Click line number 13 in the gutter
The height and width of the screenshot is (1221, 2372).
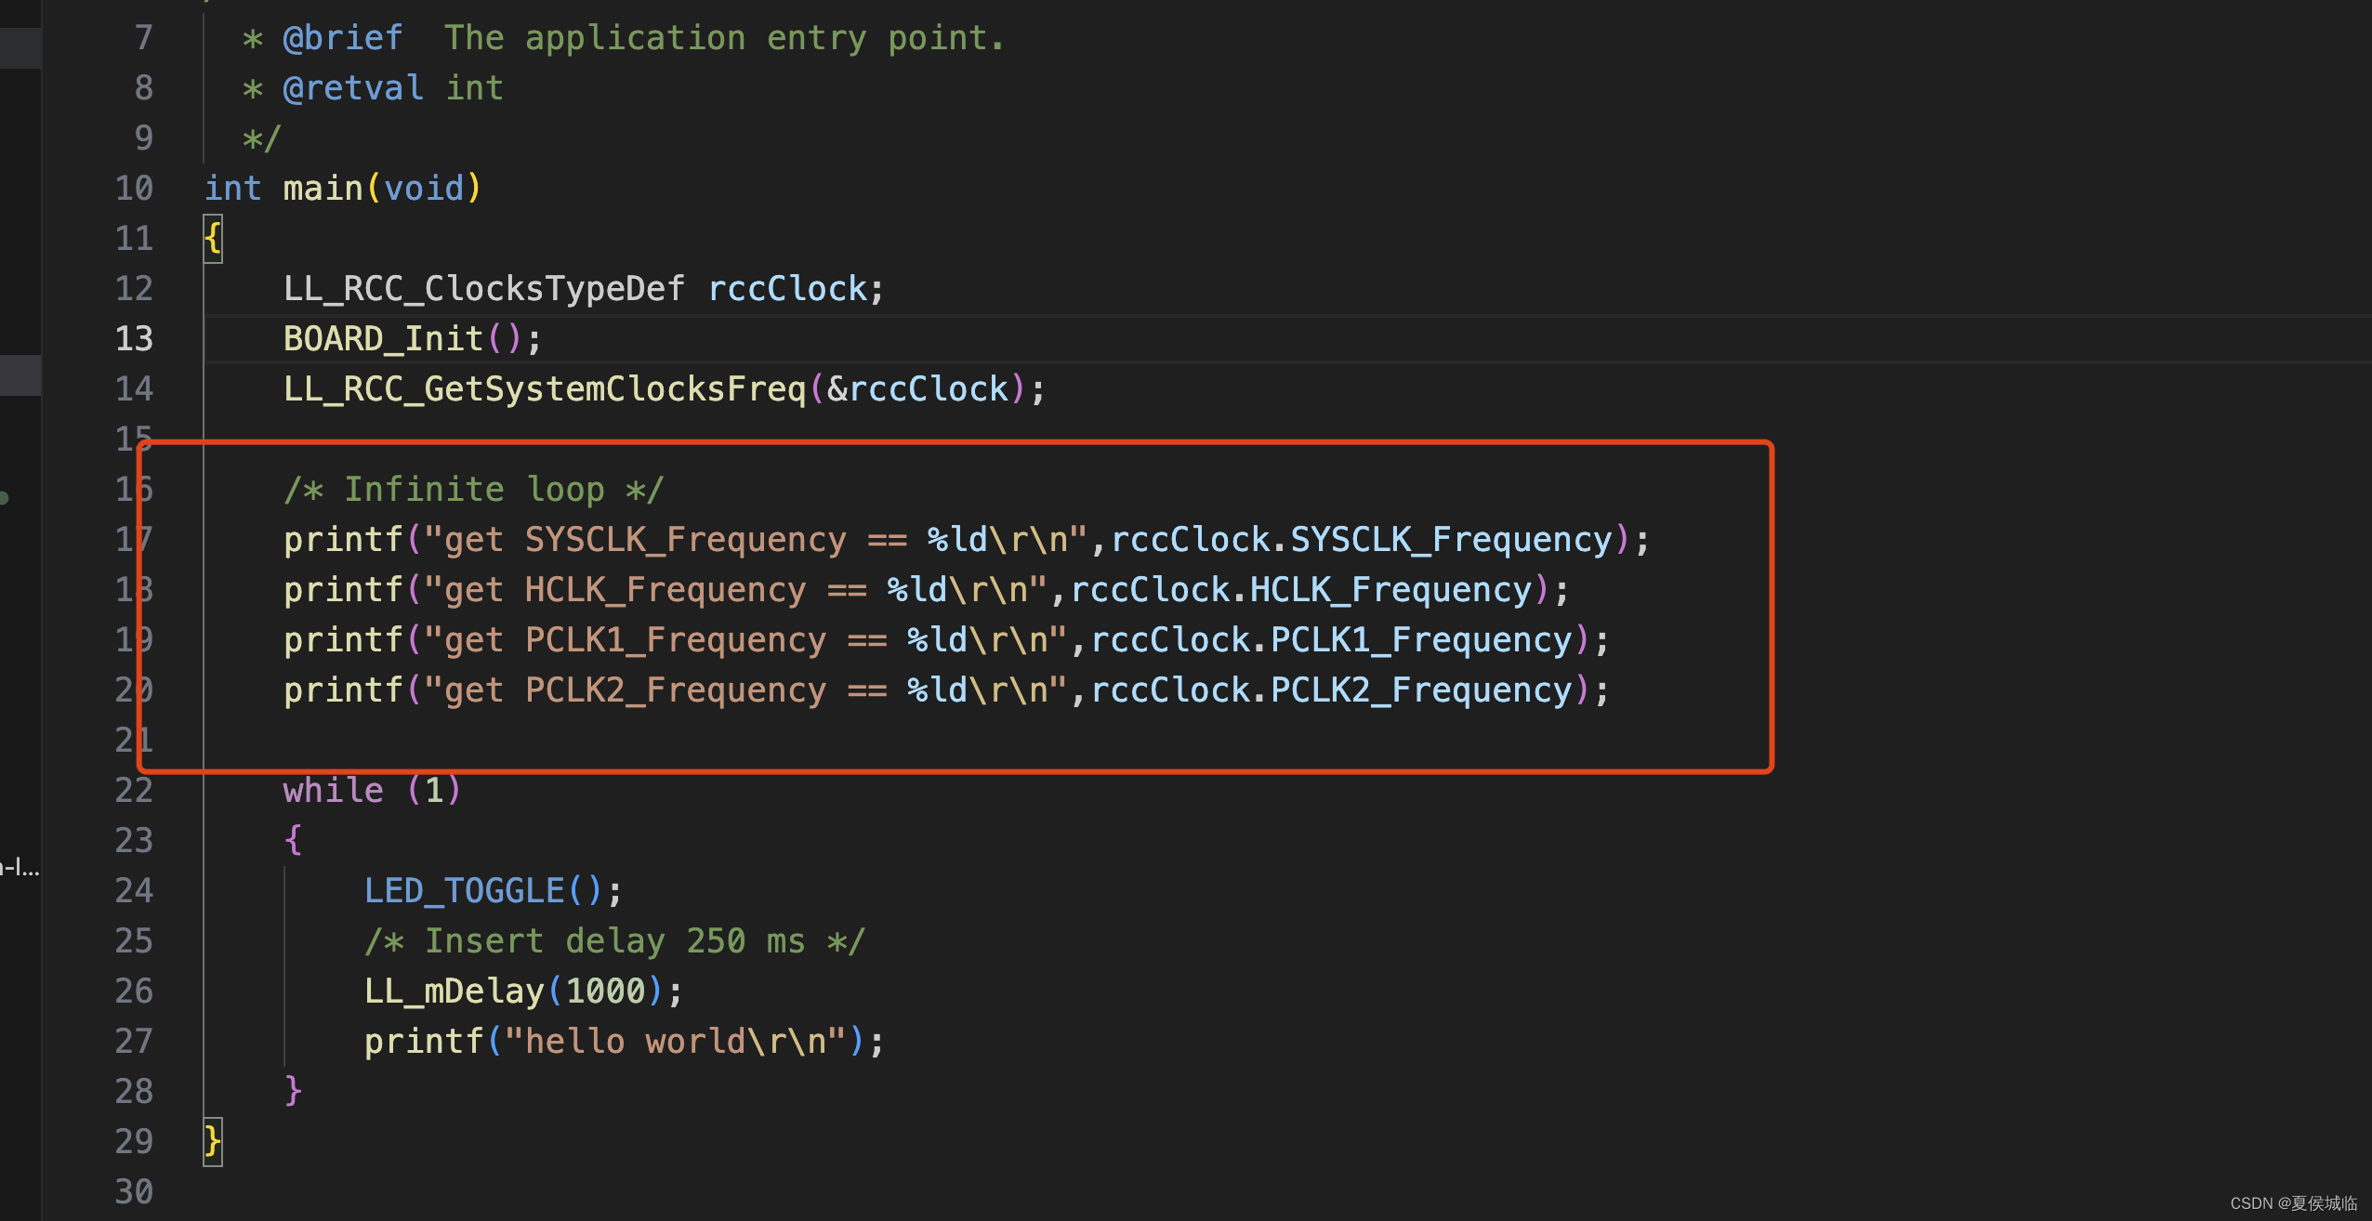coord(134,338)
